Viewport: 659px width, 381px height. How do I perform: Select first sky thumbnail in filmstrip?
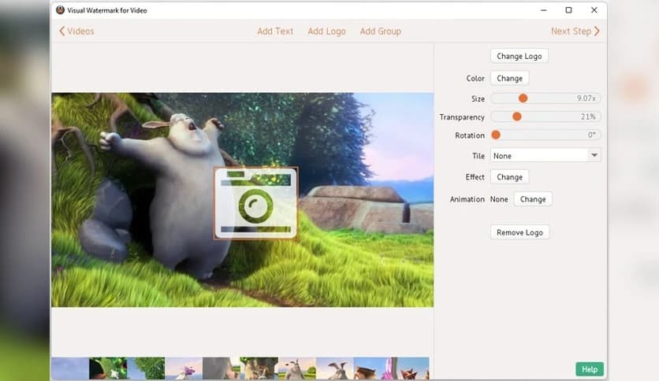click(x=70, y=368)
